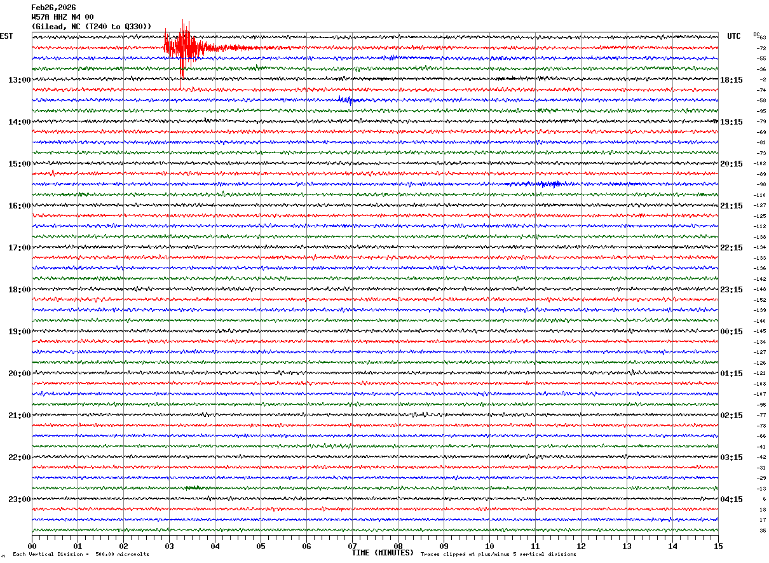Click the DC offset value -121
The width and height of the screenshot is (769, 563).
click(760, 374)
